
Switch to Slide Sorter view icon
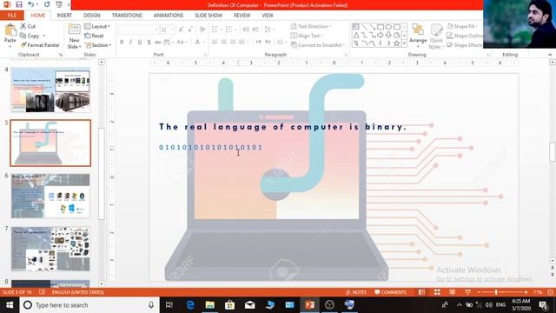click(437, 292)
